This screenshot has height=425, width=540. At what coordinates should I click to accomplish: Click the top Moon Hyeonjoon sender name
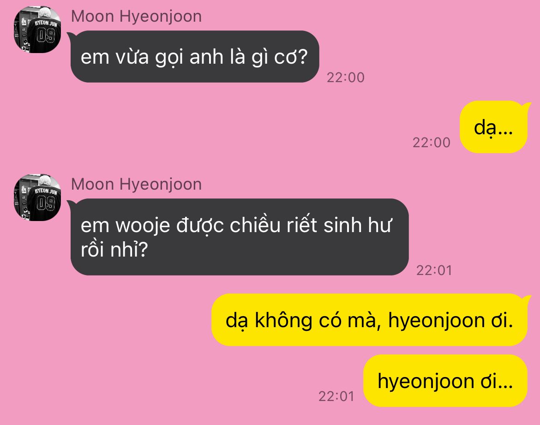point(136,17)
